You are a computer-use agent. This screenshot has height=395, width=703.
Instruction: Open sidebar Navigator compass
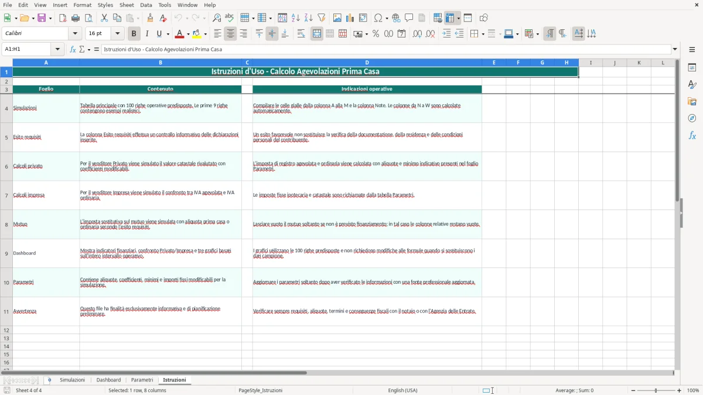[692, 118]
